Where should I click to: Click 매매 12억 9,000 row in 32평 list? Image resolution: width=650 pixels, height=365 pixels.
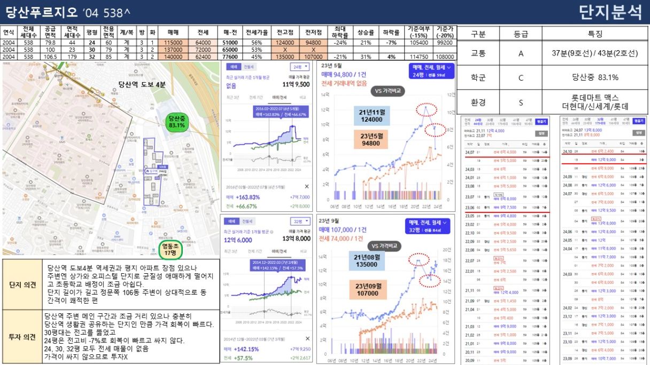(x=603, y=160)
